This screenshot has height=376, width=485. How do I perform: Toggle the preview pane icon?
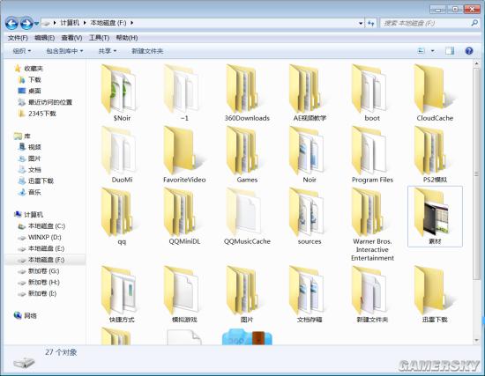(x=450, y=51)
